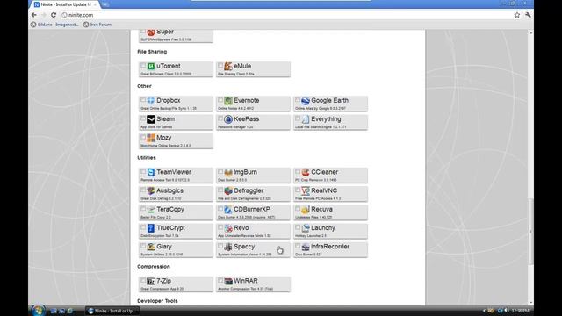Click the browser back button
The height and width of the screenshot is (316, 562).
pyautogui.click(x=34, y=15)
